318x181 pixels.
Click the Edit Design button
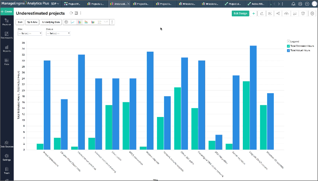point(240,13)
